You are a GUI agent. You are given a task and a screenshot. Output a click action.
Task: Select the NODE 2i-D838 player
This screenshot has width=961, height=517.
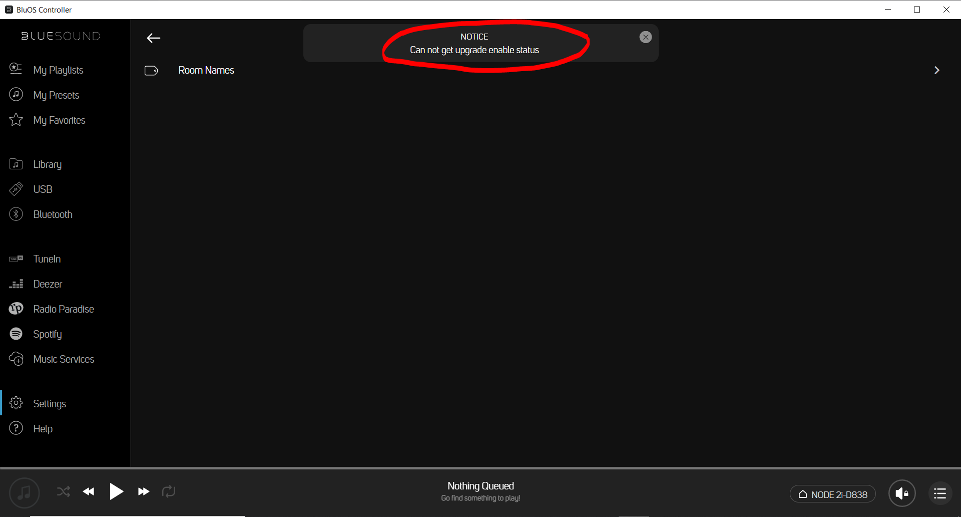coord(832,494)
